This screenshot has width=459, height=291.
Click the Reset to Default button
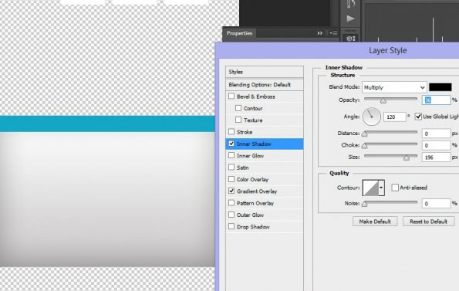(x=429, y=222)
